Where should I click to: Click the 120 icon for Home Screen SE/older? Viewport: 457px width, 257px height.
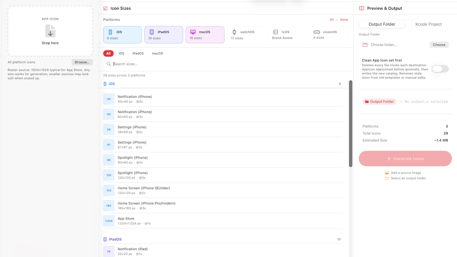point(109,190)
